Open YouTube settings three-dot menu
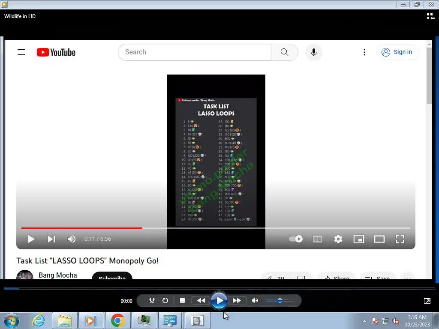The width and height of the screenshot is (439, 329). click(364, 52)
